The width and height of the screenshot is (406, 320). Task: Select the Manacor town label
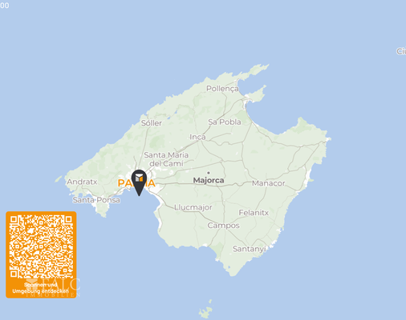(x=269, y=183)
